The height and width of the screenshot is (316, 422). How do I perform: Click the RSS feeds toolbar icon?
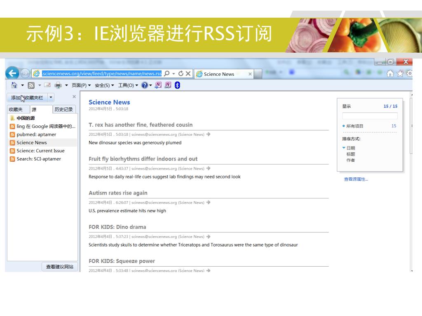31,86
